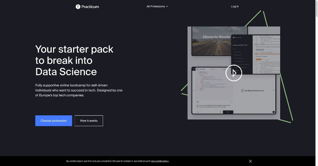Open the cookie policy link
The height and width of the screenshot is (166, 318).
tap(160, 161)
